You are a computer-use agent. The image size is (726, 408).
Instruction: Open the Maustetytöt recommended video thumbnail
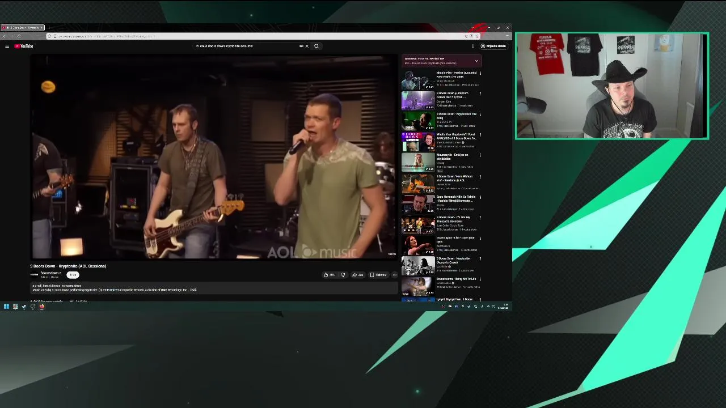(x=418, y=162)
